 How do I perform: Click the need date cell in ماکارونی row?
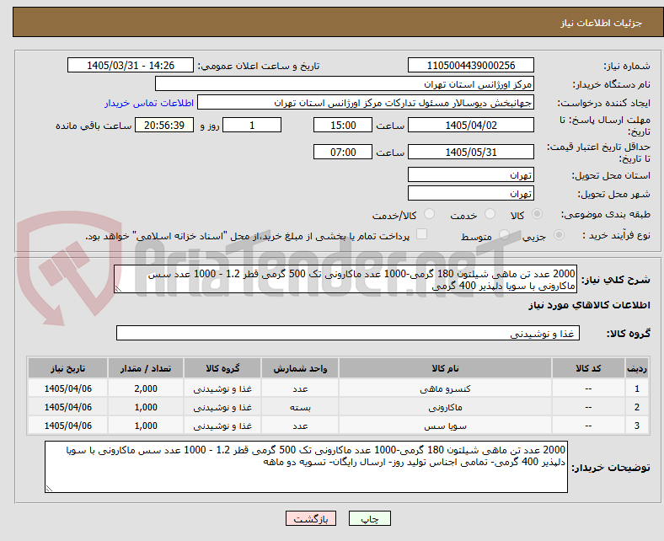(x=67, y=407)
